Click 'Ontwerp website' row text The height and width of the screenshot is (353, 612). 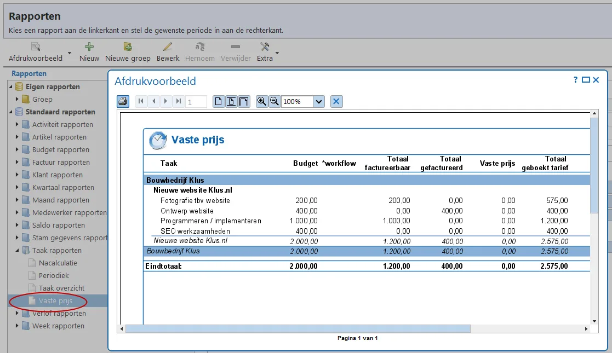tap(187, 211)
